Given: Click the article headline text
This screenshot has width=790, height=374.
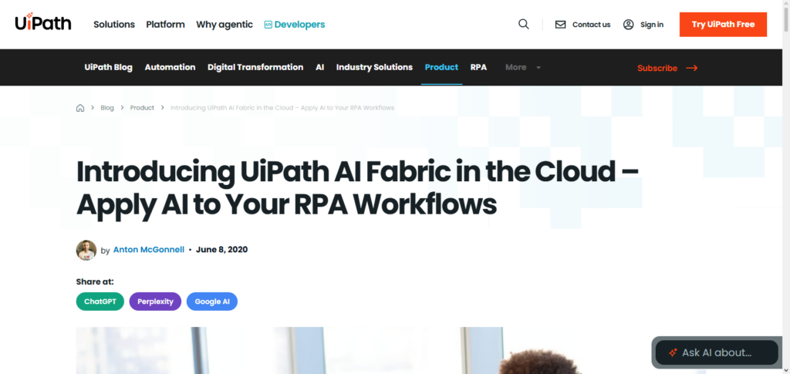Looking at the screenshot, I should [x=357, y=187].
